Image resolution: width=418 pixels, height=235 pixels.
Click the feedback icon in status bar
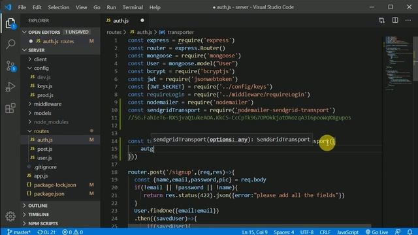coord(398,232)
